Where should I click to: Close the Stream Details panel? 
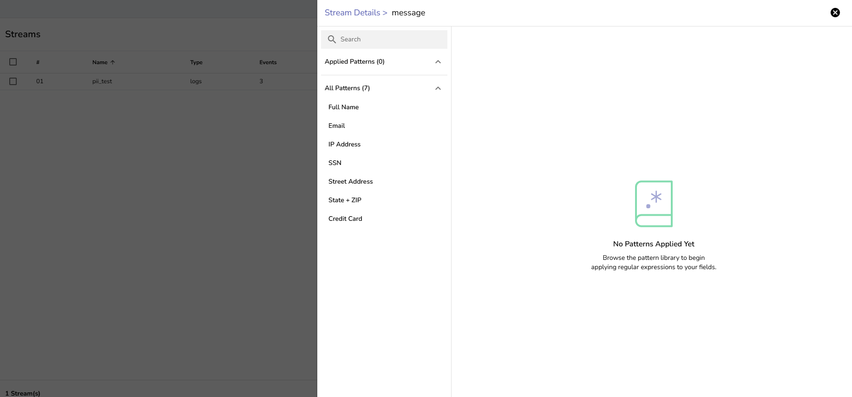coord(835,13)
